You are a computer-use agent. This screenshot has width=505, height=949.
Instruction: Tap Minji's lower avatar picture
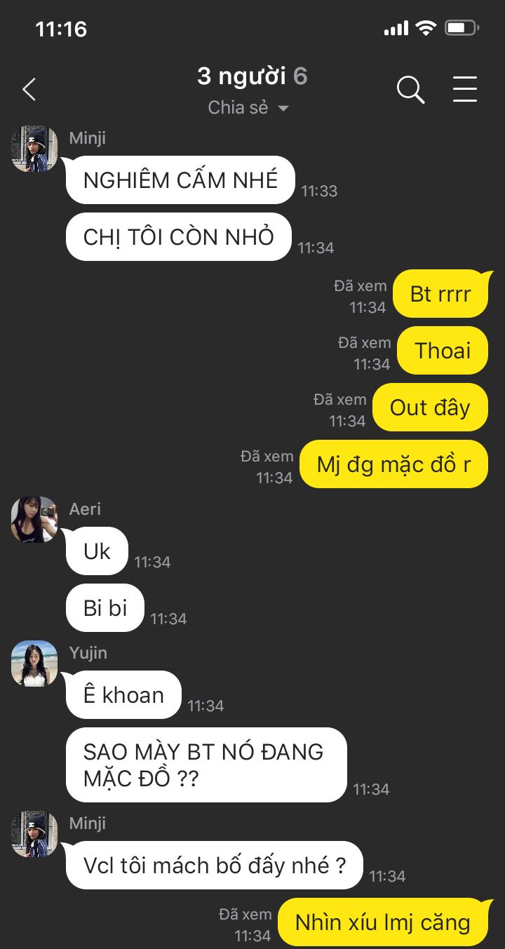[34, 834]
